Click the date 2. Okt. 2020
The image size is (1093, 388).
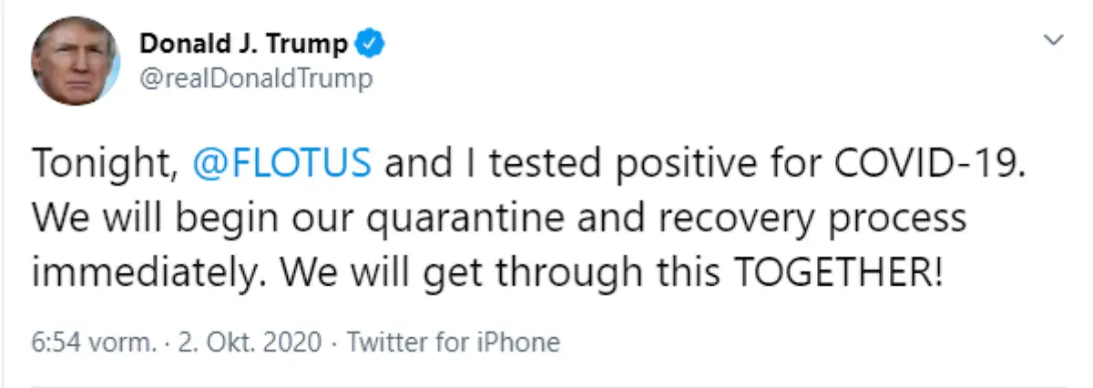tap(252, 342)
